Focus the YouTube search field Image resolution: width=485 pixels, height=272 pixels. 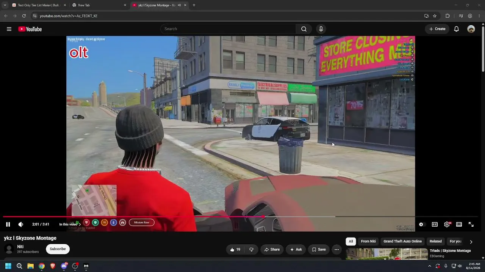[228, 29]
